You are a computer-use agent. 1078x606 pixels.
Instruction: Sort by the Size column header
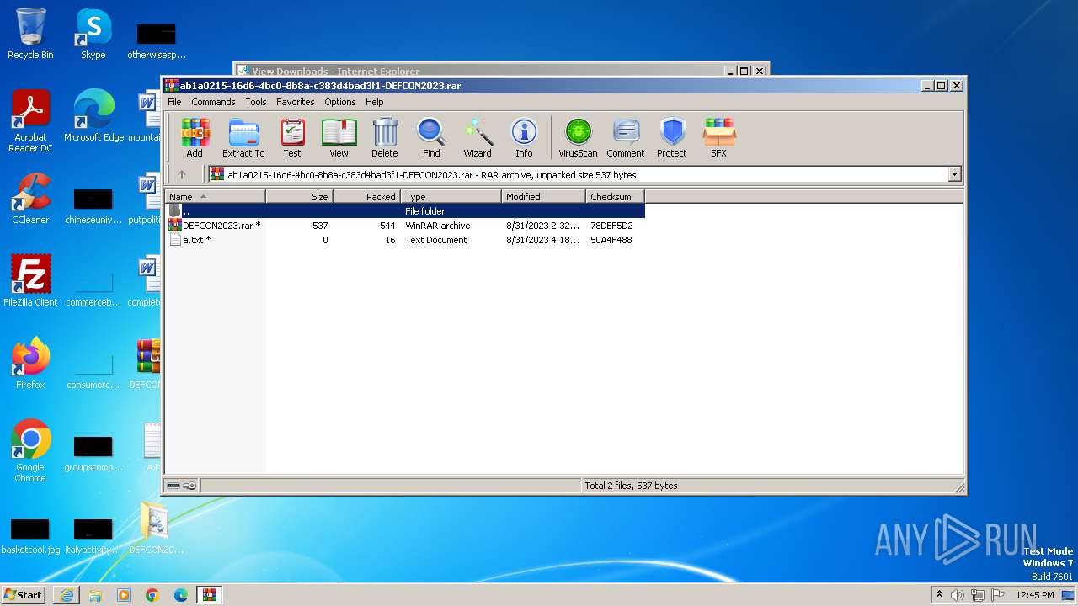click(300, 197)
